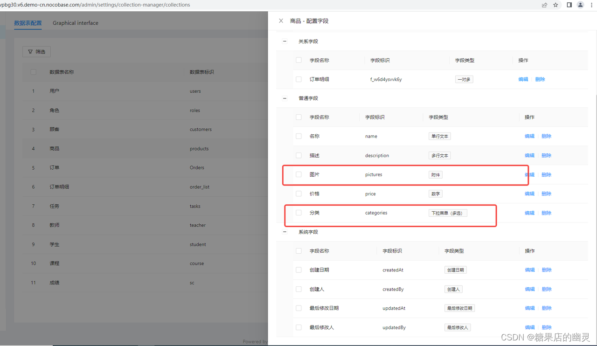Open browser profile avatar icon
This screenshot has height=346, width=597.
[580, 5]
